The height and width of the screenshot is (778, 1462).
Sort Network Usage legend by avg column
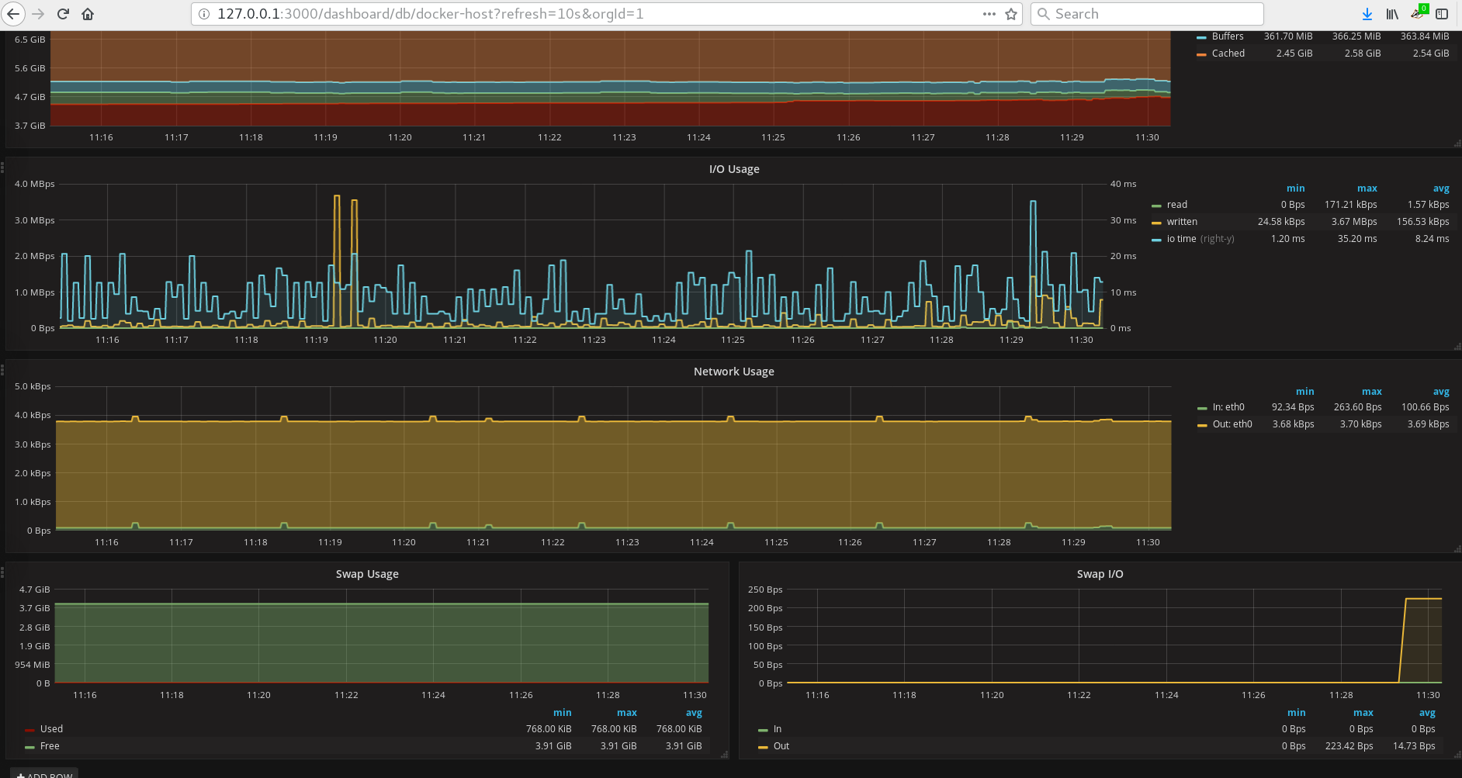click(1440, 392)
